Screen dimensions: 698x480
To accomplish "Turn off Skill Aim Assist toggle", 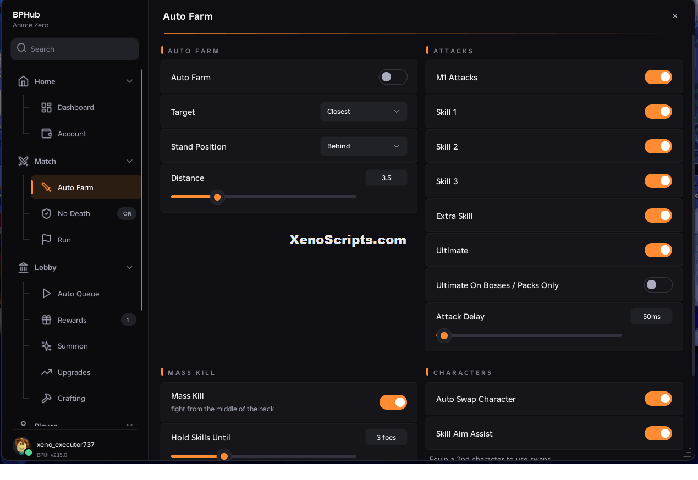I will [x=658, y=433].
